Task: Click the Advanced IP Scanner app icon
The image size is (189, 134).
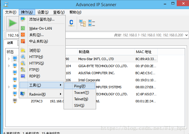Action: (x=6, y=4)
